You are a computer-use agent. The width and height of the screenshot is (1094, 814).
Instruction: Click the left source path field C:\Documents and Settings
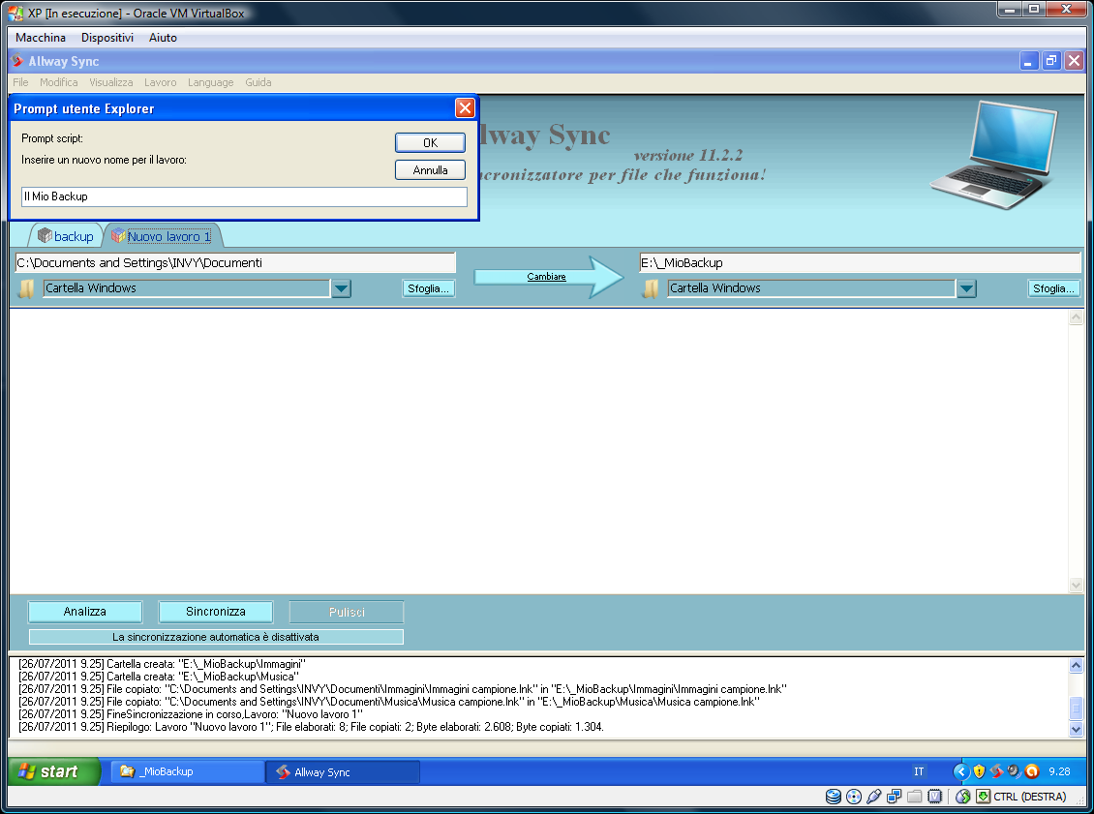click(x=235, y=263)
